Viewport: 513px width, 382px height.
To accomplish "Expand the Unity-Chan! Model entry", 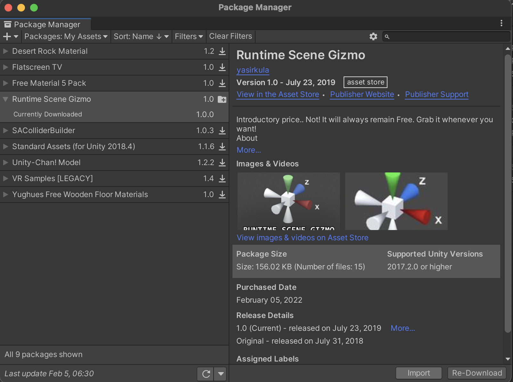I will (5, 163).
